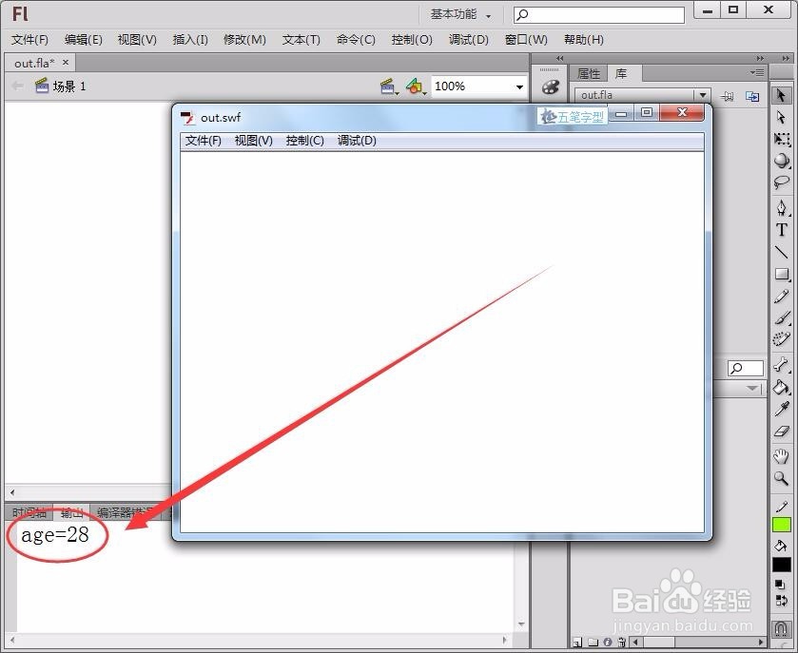The image size is (798, 653).
Task: Click the Edit Scene clapboard icon
Action: 389,86
